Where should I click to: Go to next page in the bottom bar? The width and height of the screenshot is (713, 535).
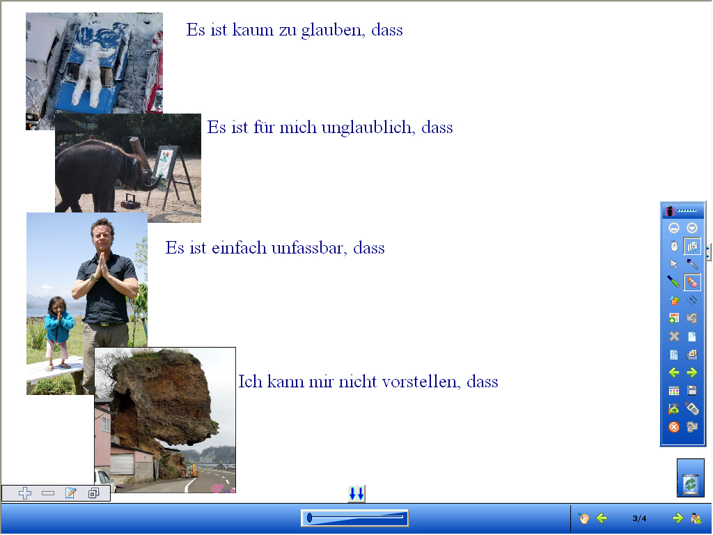(x=678, y=518)
